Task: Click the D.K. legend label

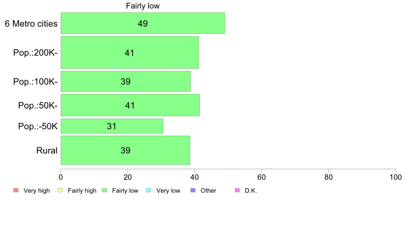Action: click(251, 191)
